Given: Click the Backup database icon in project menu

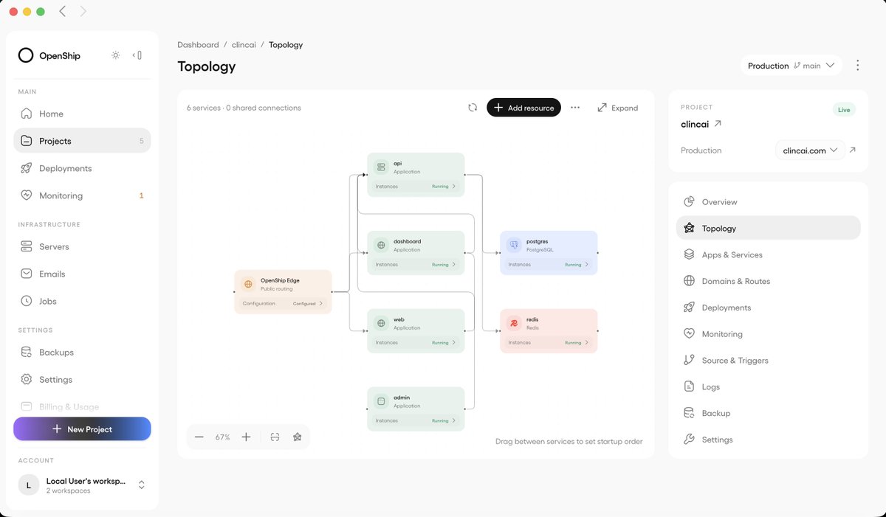Looking at the screenshot, I should pyautogui.click(x=689, y=413).
